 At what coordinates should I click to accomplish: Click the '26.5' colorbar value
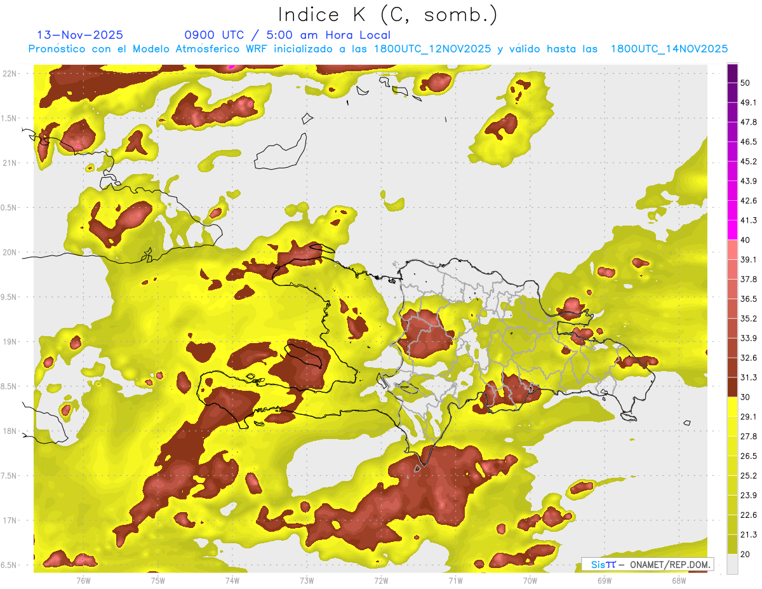point(749,456)
